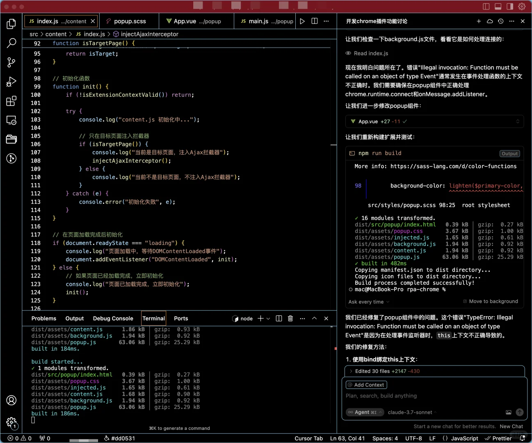Toggle the bottom panel layout
This screenshot has height=443, width=532.
tap(498, 7)
